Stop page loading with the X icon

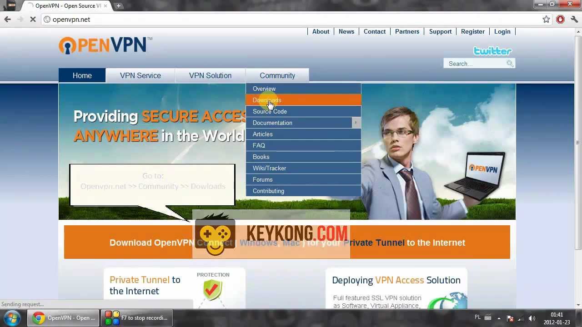[x=33, y=19]
